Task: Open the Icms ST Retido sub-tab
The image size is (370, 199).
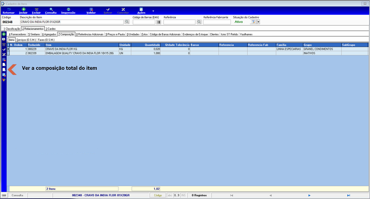Action: (229, 34)
